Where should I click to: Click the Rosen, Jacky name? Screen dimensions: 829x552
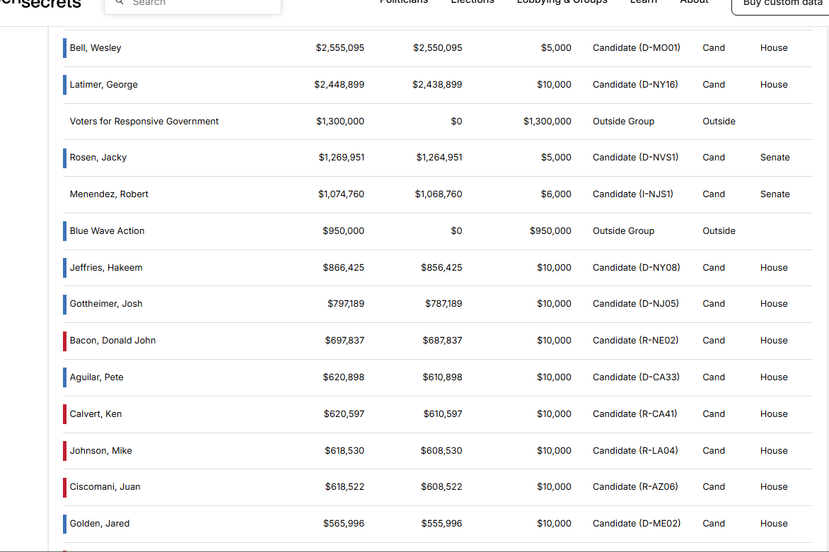(x=98, y=158)
